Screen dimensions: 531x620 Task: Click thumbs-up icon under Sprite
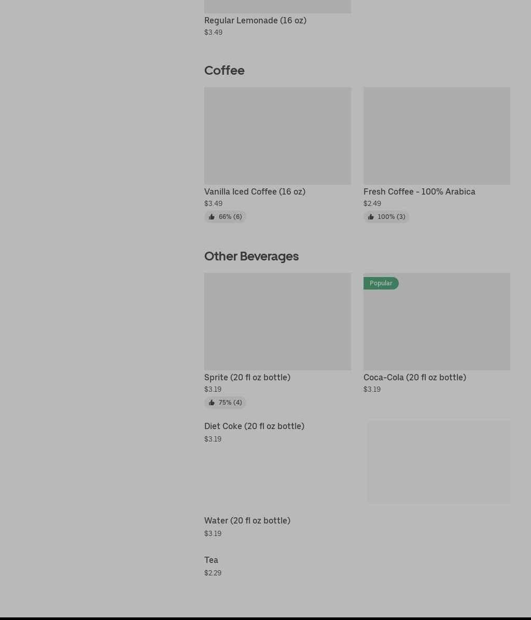coord(212,403)
